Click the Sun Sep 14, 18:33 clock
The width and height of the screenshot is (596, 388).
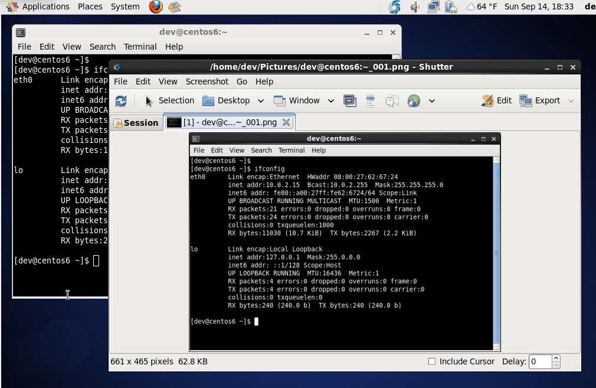539,6
